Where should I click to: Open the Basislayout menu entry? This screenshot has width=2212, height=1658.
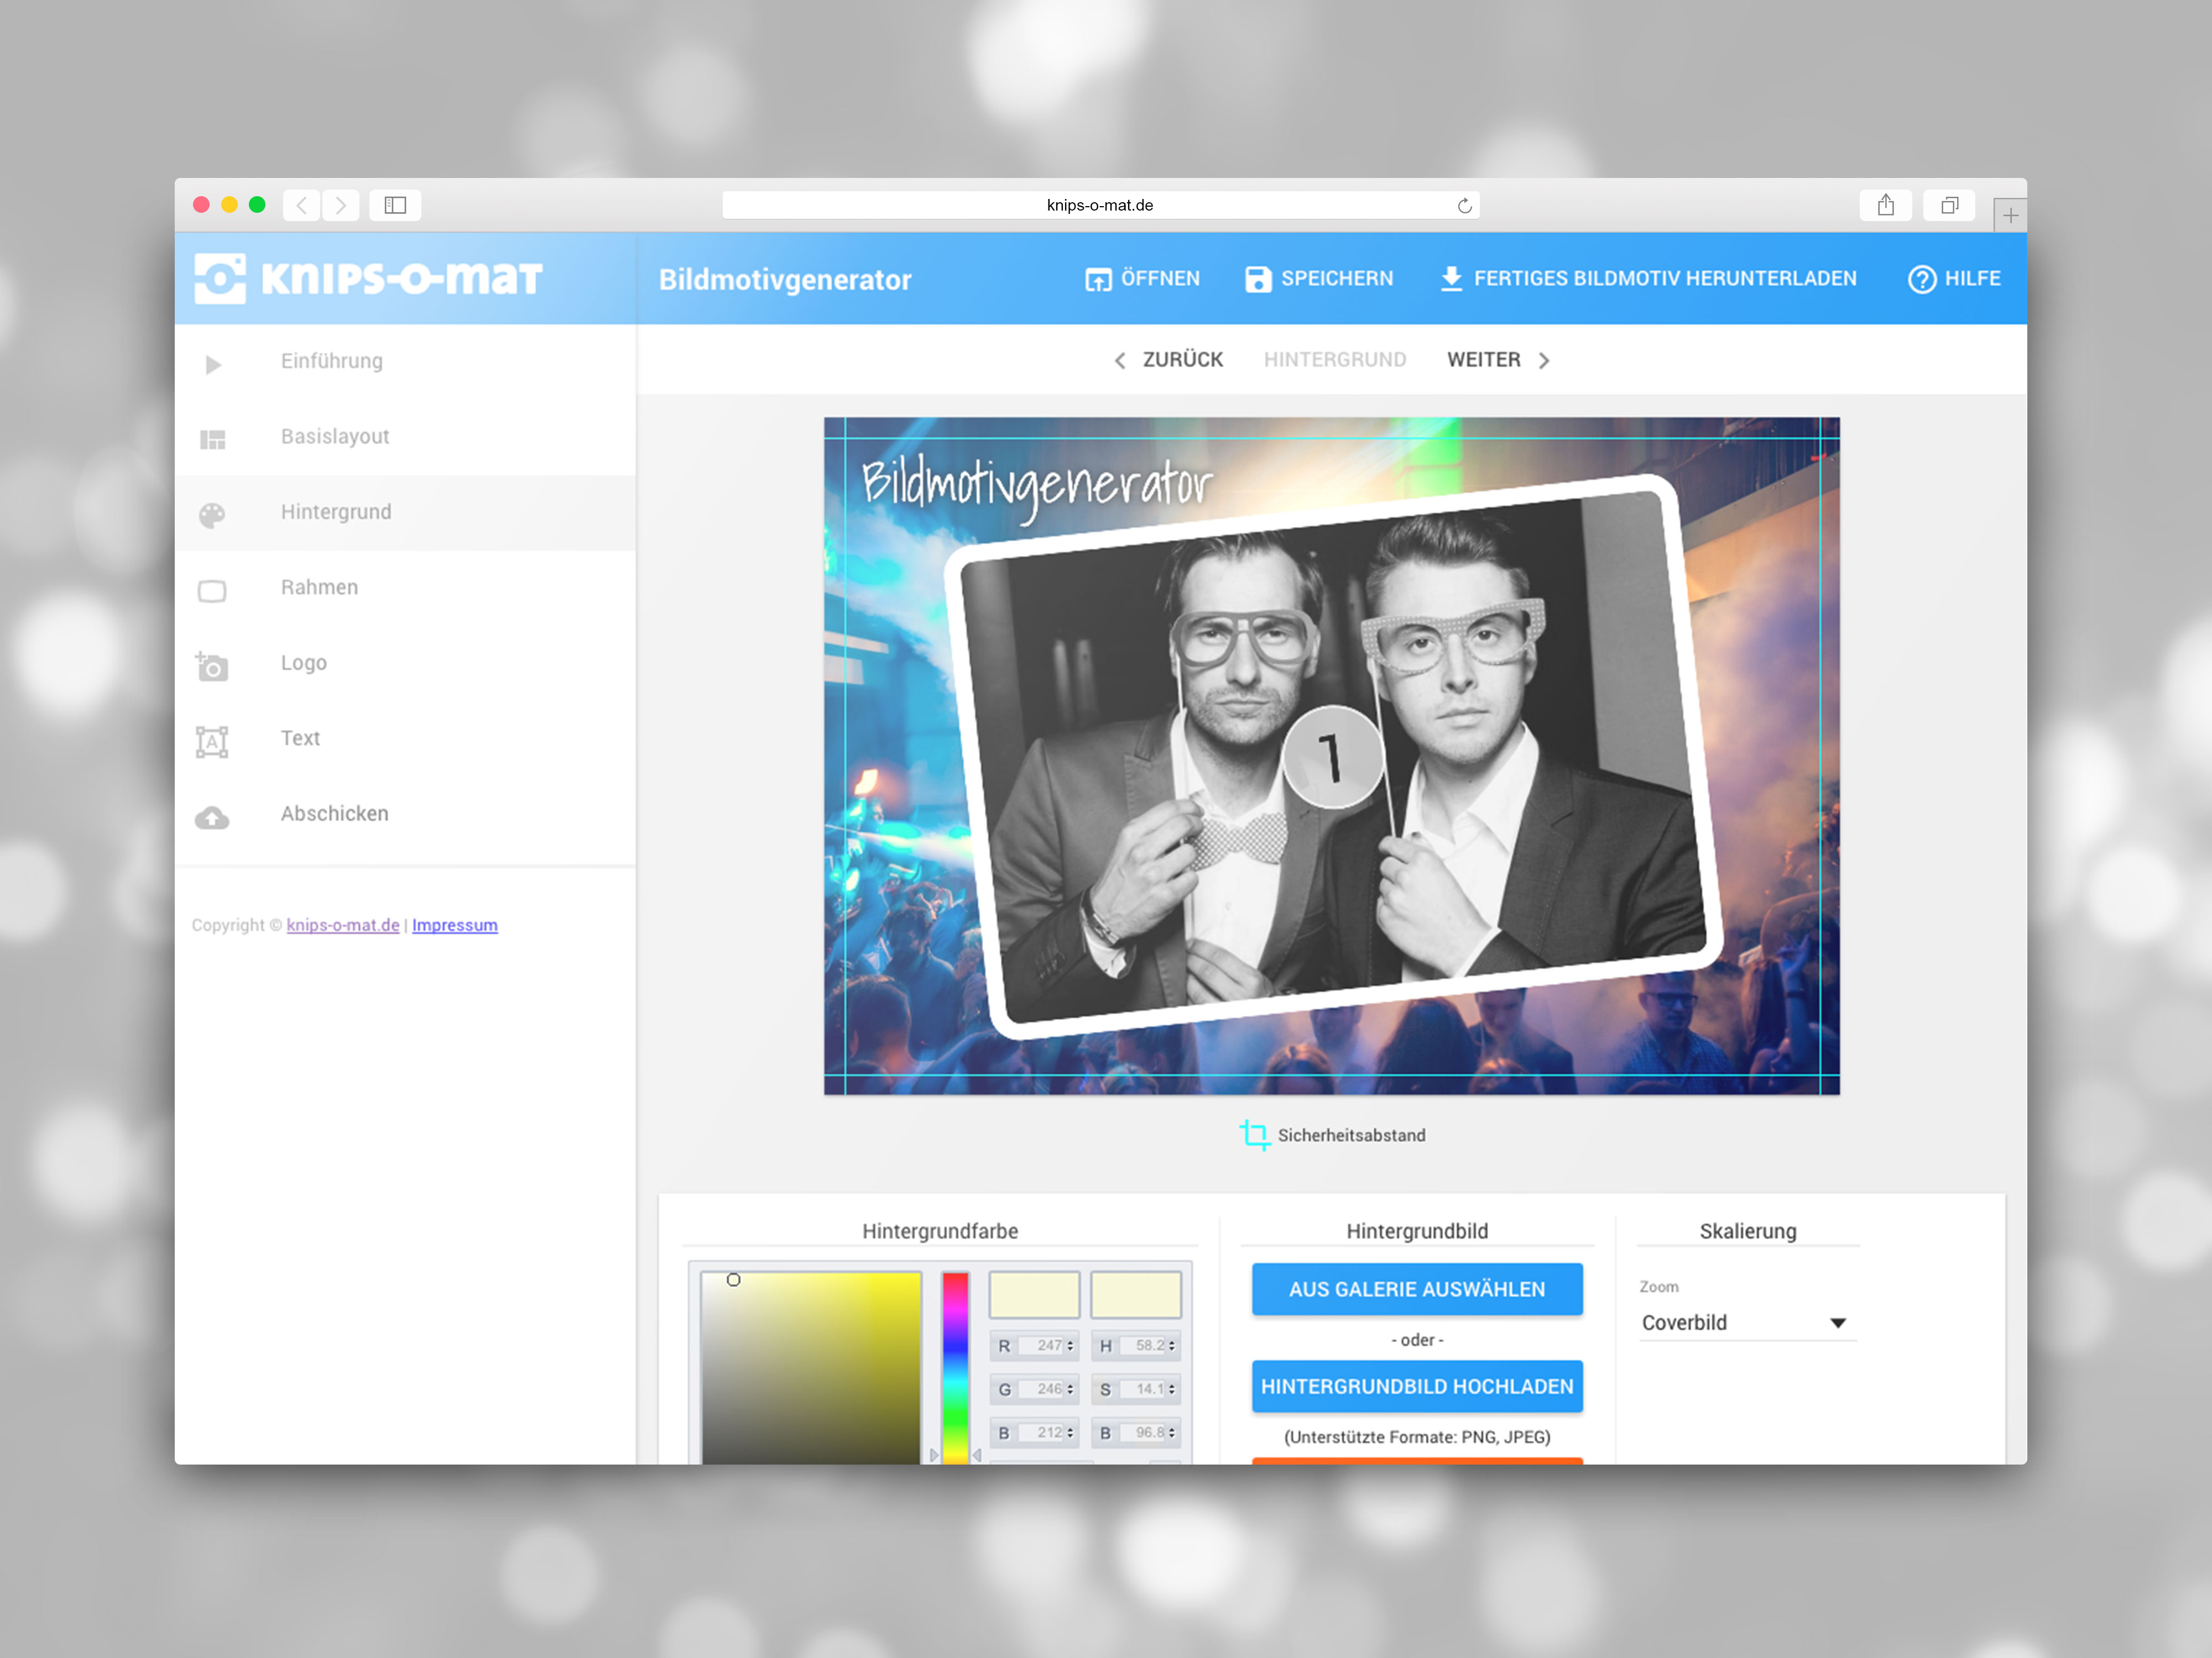point(405,437)
